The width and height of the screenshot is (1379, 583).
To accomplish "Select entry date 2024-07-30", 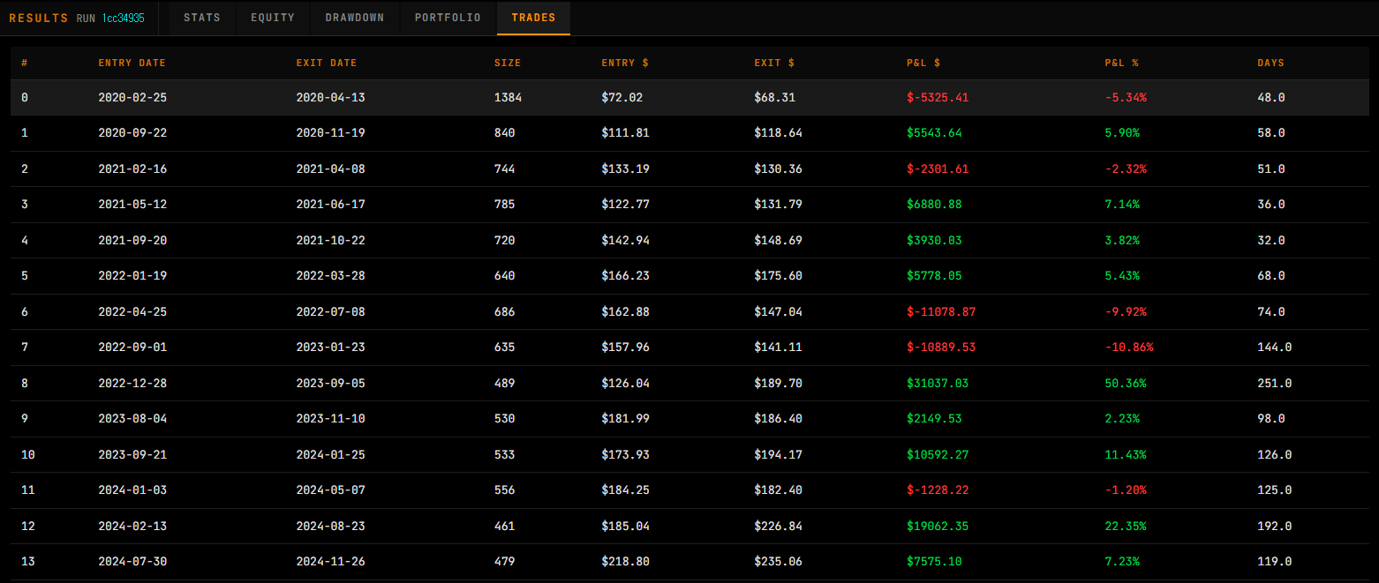I will [132, 562].
